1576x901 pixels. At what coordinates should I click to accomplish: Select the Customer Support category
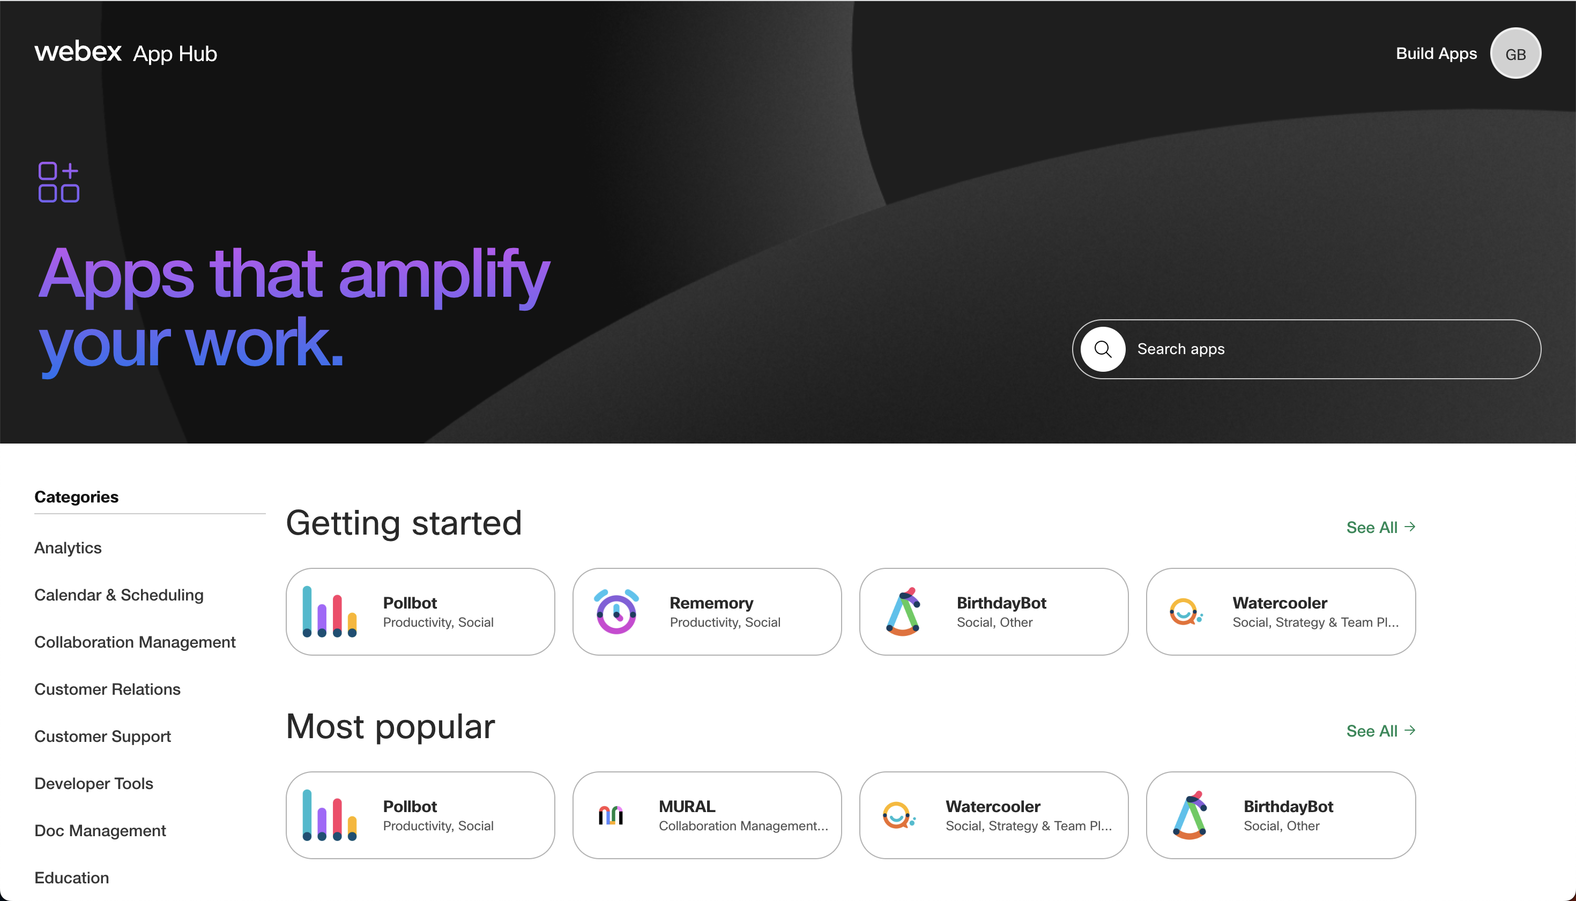click(102, 735)
